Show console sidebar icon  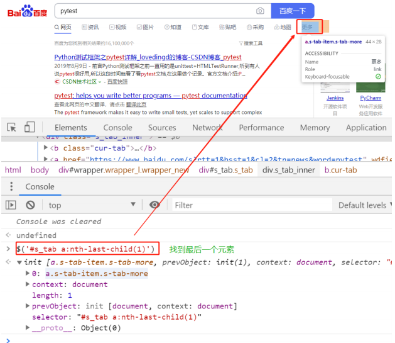(11, 205)
